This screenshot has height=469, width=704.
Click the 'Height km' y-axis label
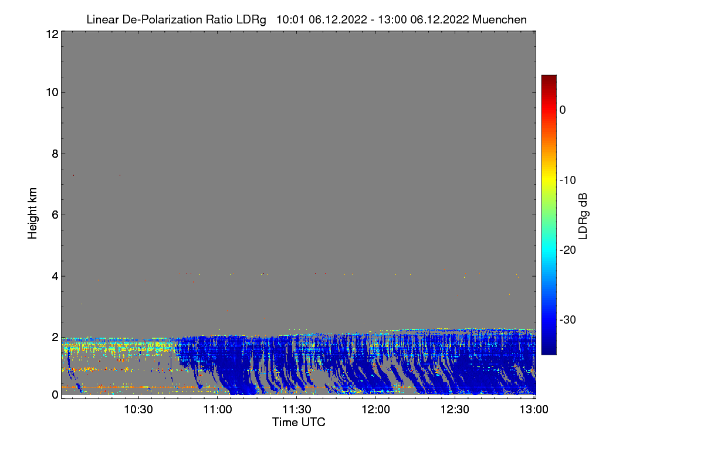(33, 214)
